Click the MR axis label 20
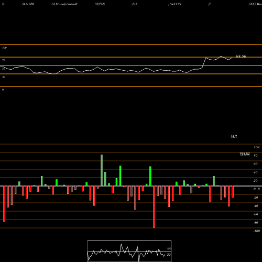This screenshot has width=262, height=262. click(x=256, y=181)
